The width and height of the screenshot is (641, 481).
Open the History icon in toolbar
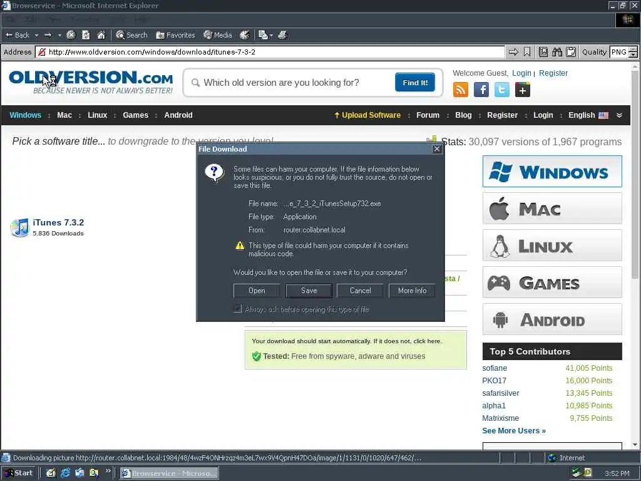click(245, 35)
